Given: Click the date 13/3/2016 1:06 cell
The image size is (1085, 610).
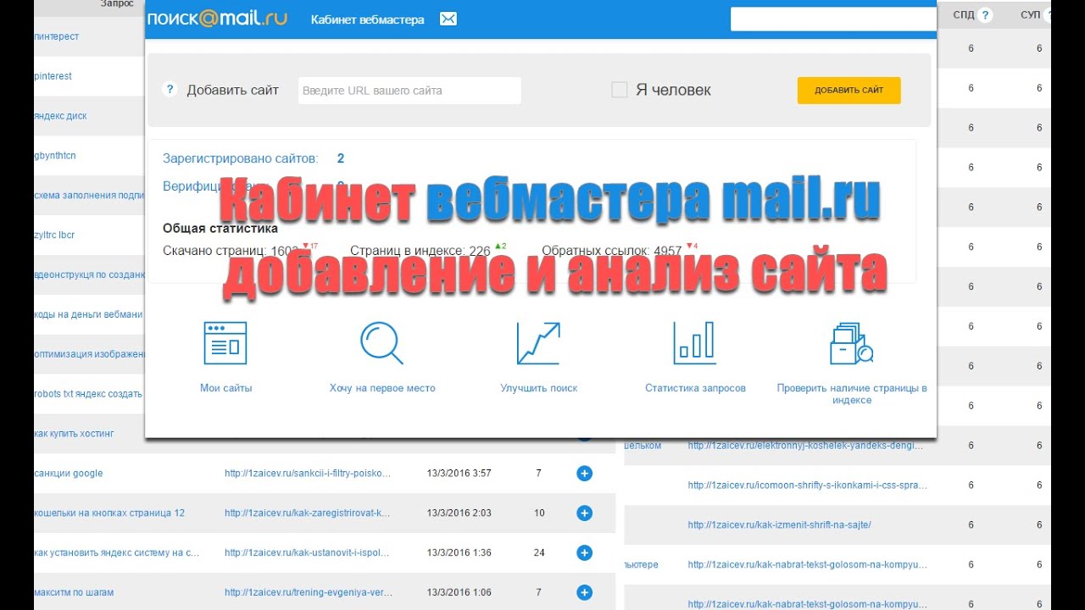Looking at the screenshot, I should click(459, 592).
